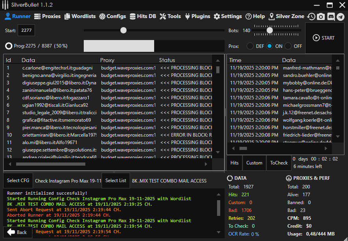348x241 pixels.
Task: Open the Wordlists section
Action: (80, 16)
